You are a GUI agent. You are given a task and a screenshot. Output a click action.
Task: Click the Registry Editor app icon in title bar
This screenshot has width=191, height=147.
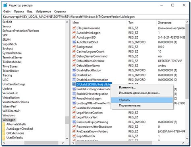[x=5, y=5]
